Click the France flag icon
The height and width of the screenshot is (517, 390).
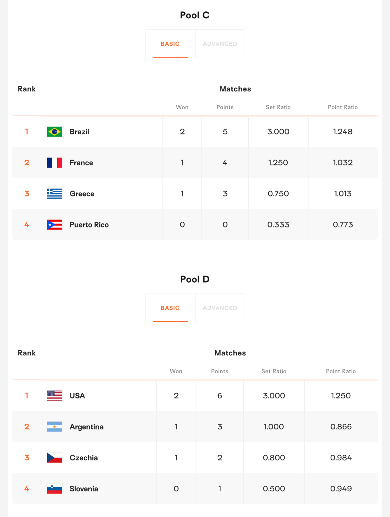(x=54, y=163)
